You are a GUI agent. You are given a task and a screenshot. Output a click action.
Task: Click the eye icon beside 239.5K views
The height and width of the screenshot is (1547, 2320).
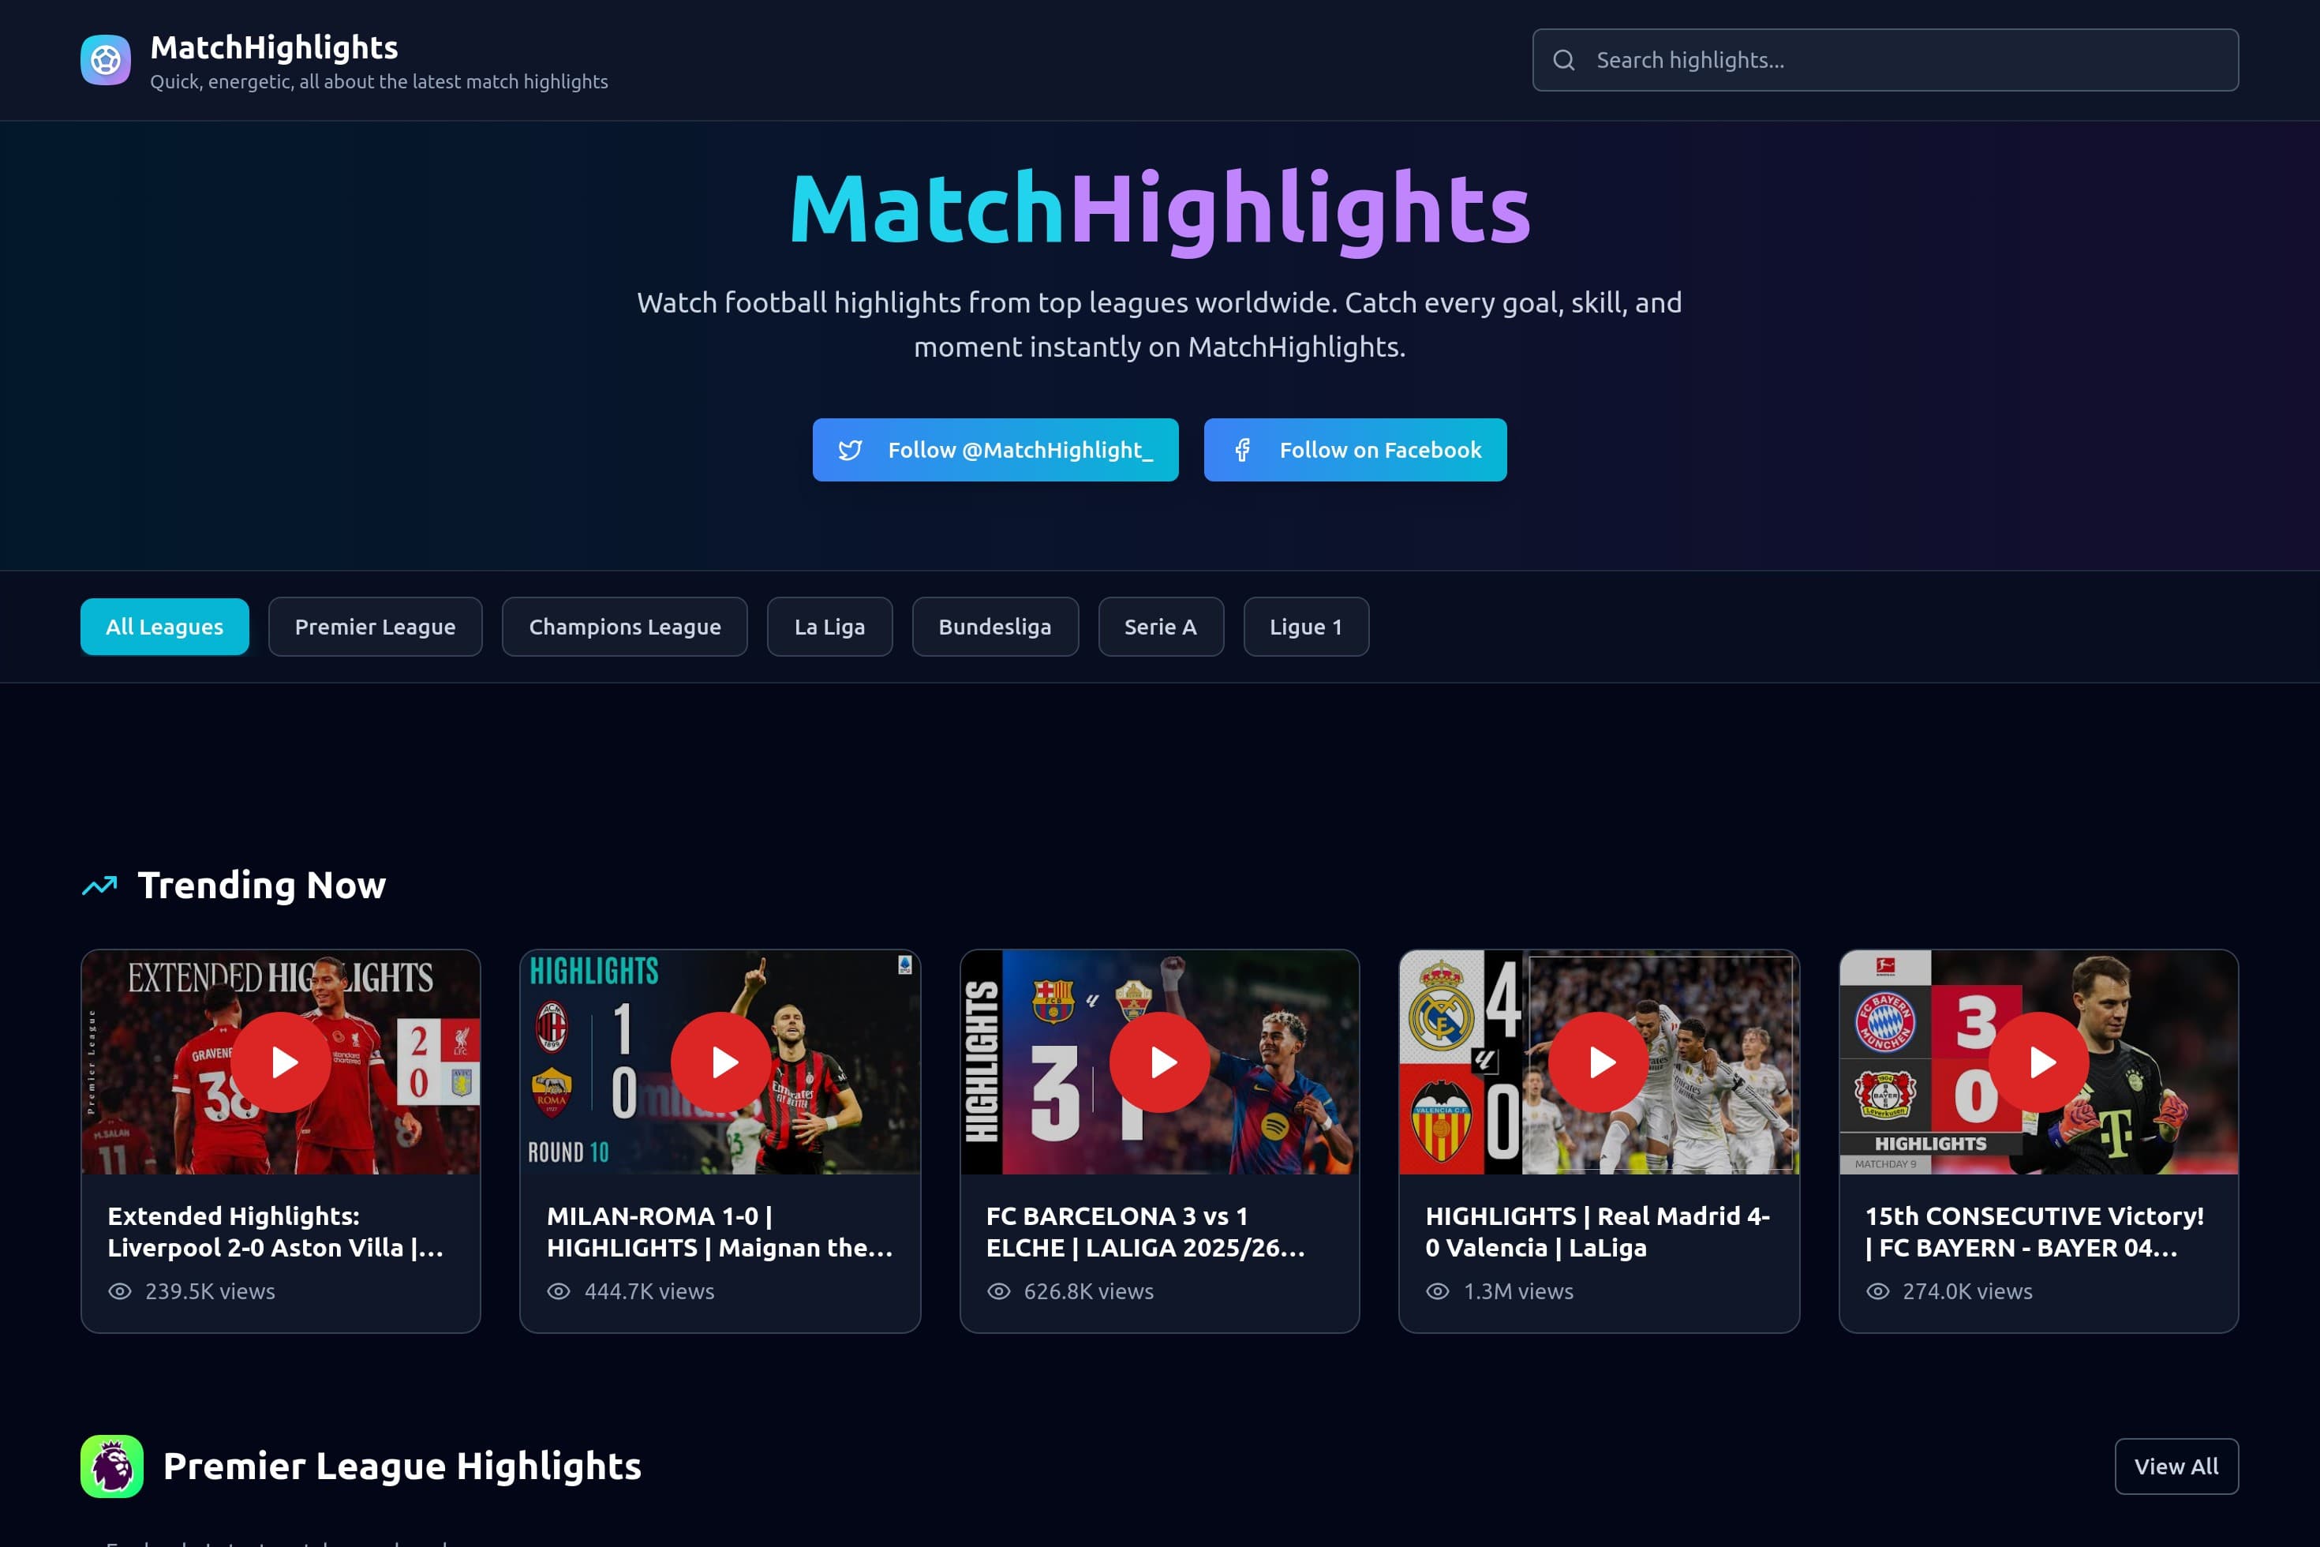coord(118,1290)
